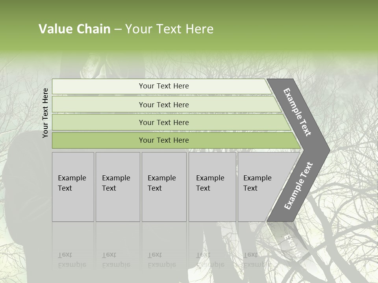Viewport: 378px width, 283px height.
Task: Click the third gray 'Example Text' box
Action: pyautogui.click(x=164, y=187)
